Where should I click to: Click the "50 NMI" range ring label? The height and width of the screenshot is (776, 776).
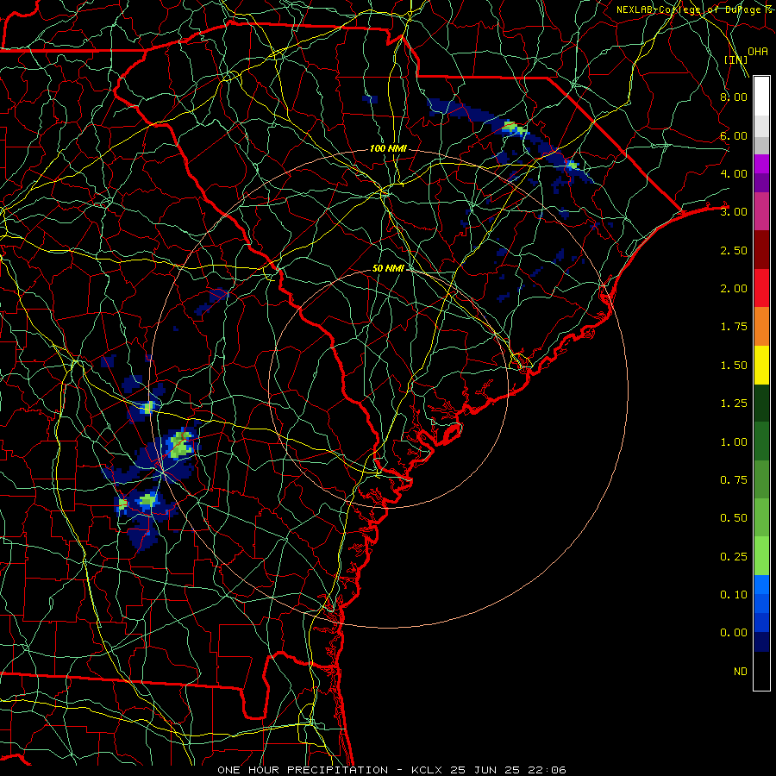(388, 268)
